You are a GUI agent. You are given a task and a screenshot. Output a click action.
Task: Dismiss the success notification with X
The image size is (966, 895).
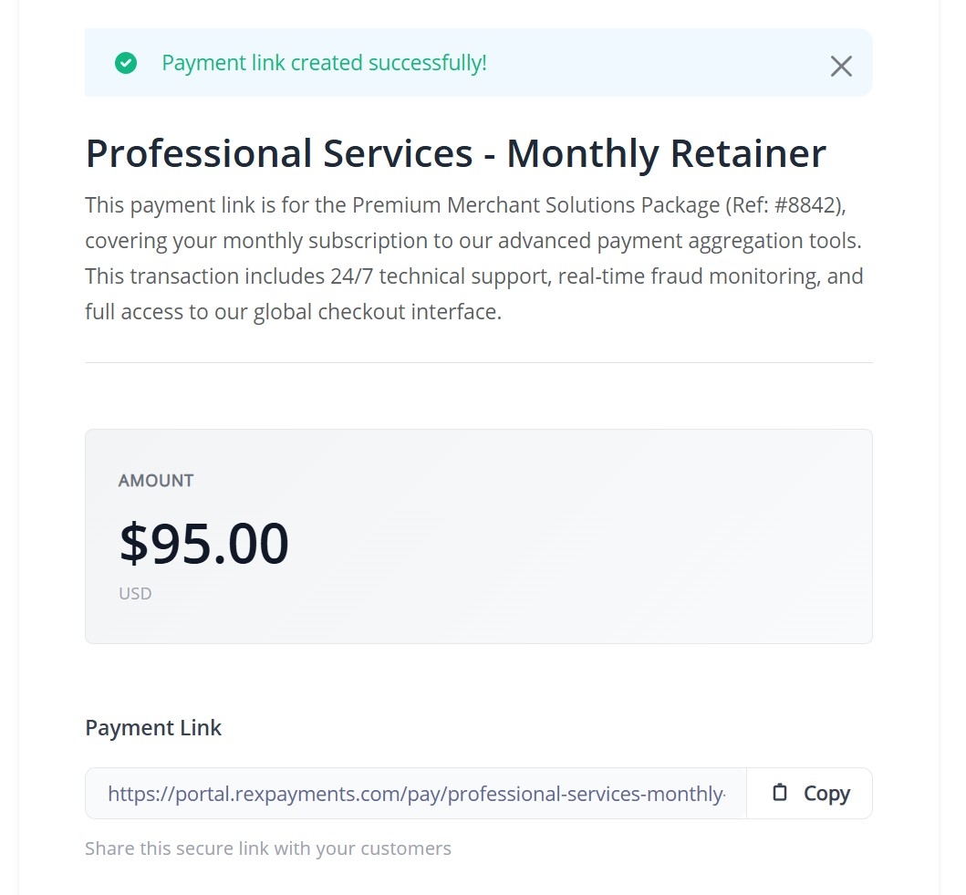click(x=841, y=66)
